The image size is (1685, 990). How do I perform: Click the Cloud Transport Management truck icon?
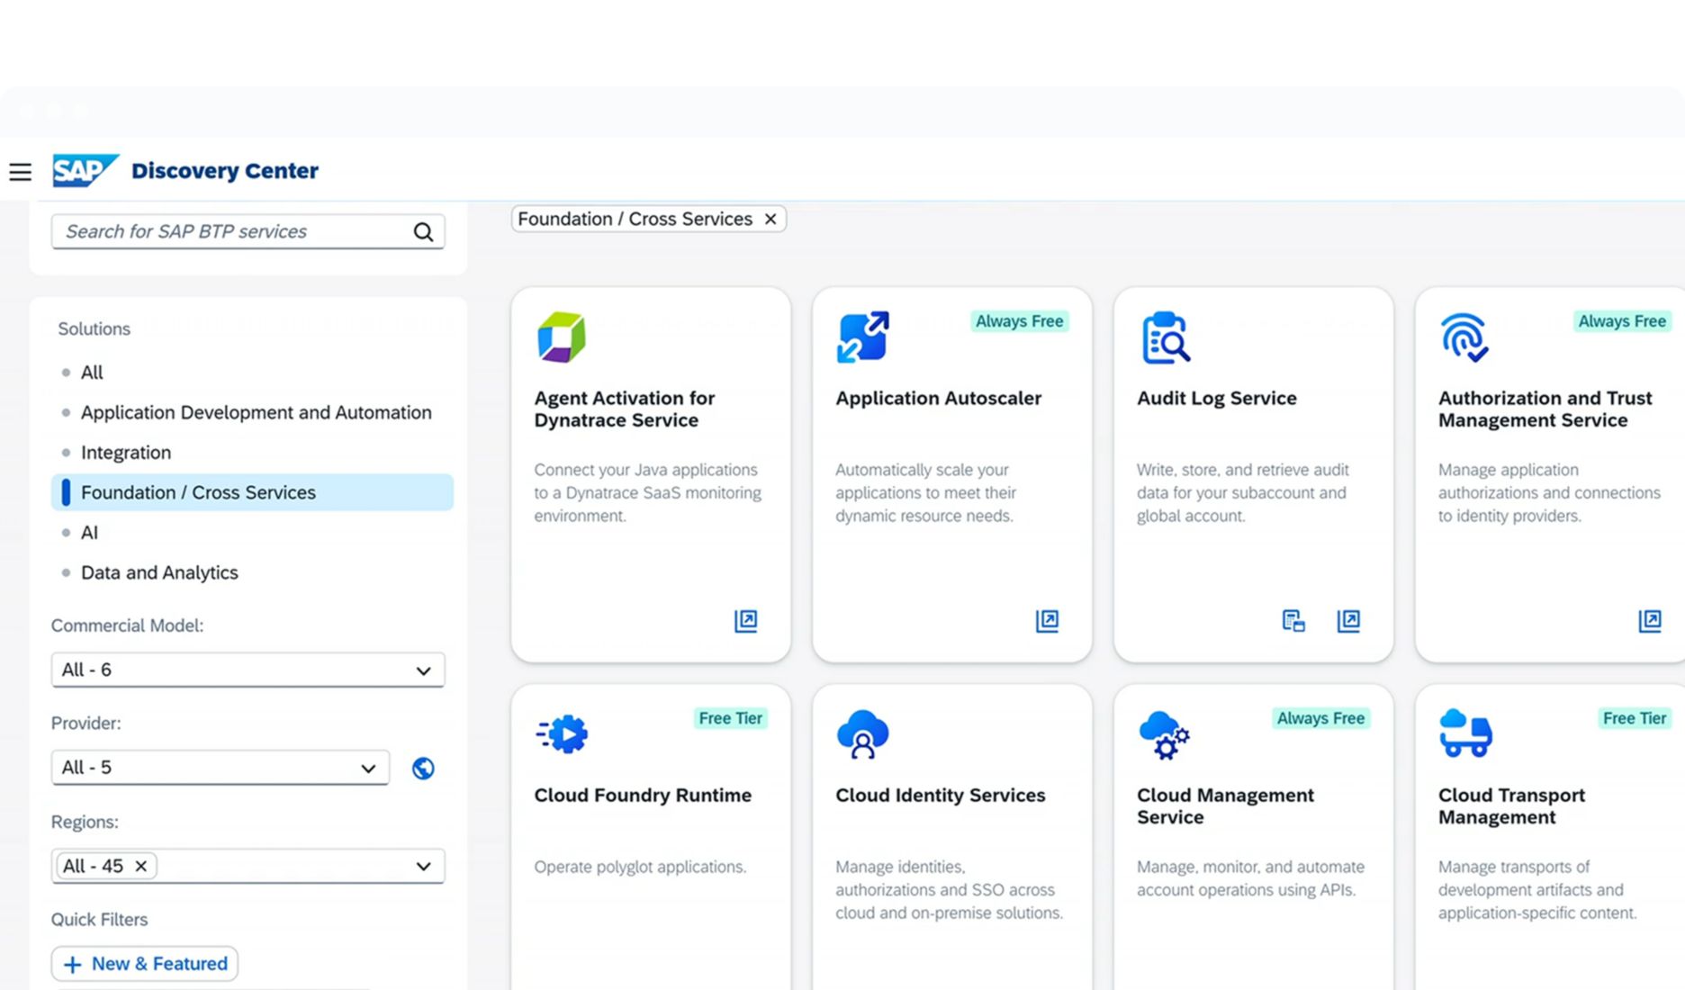[x=1465, y=733]
